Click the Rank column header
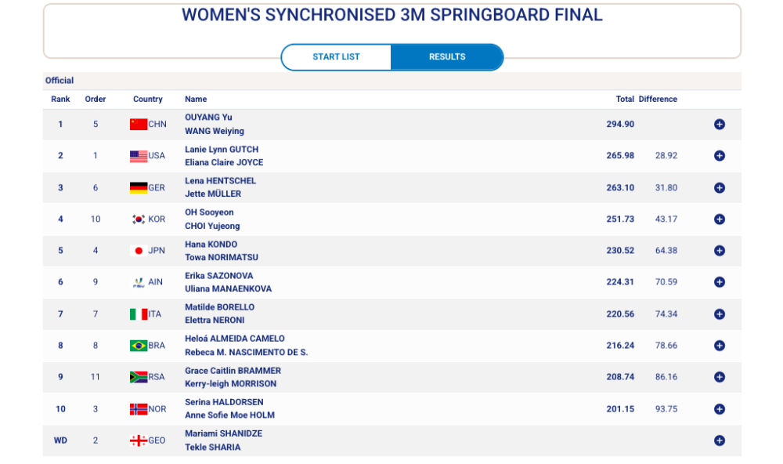The image size is (783, 464). [60, 100]
